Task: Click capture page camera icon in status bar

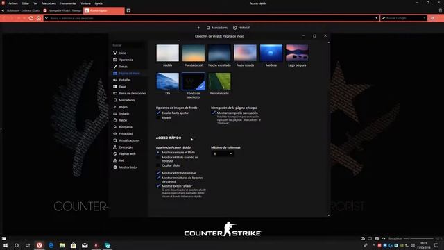Action: [x=363, y=238]
